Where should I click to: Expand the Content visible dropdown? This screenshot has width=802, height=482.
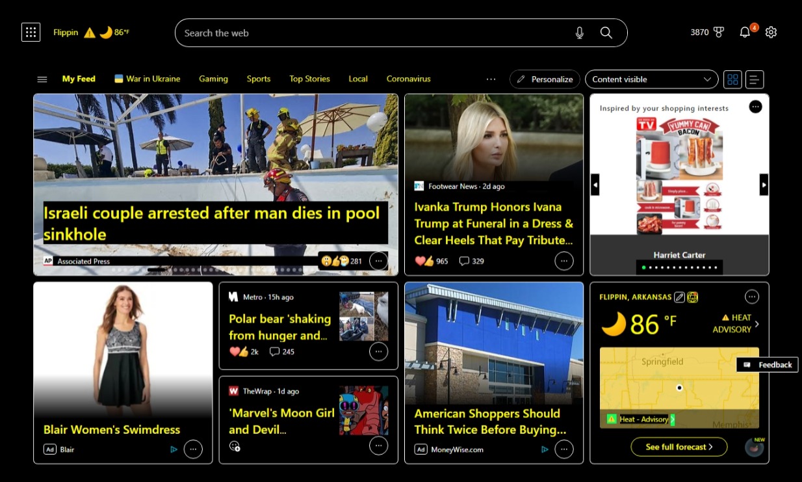click(651, 79)
